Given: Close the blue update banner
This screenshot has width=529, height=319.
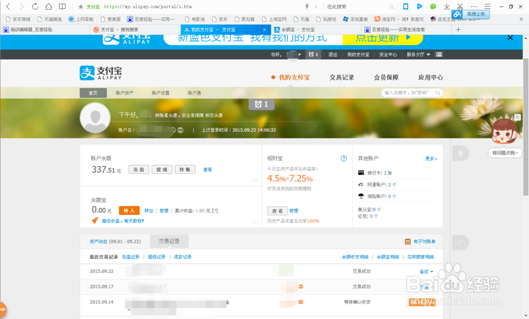Looking at the screenshot, I should pyautogui.click(x=510, y=37).
